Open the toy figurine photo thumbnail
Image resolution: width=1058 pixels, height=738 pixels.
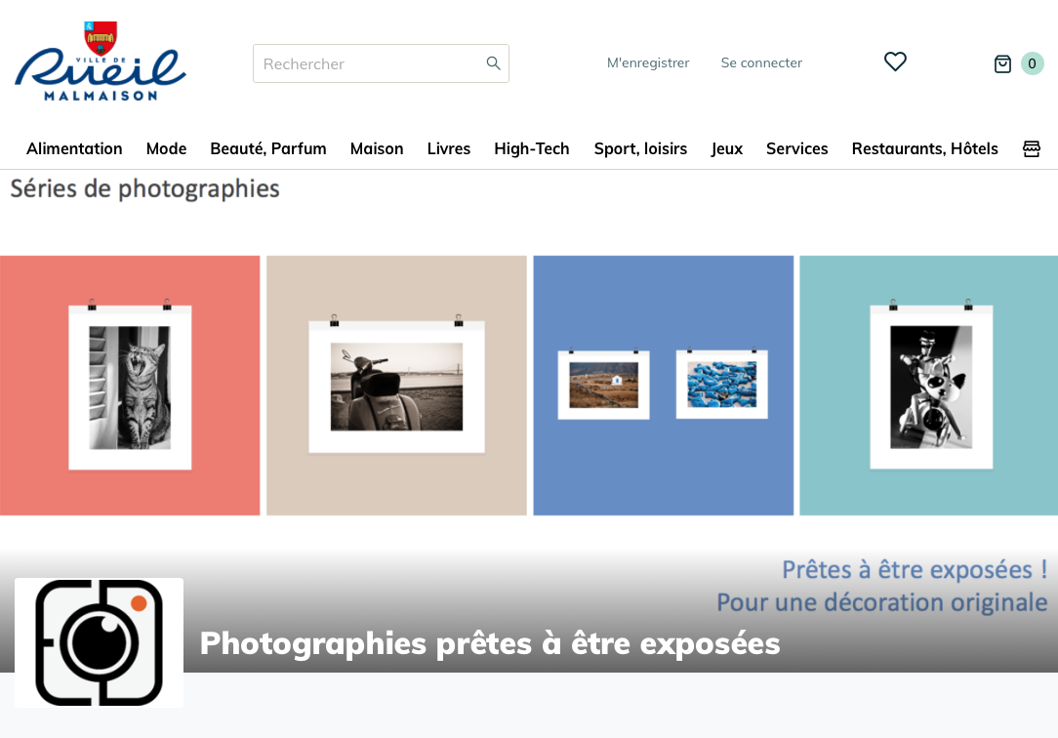(x=929, y=386)
